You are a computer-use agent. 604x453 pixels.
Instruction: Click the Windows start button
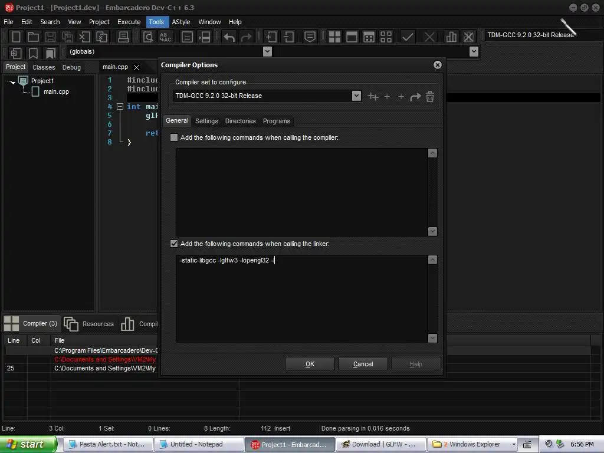pos(28,444)
